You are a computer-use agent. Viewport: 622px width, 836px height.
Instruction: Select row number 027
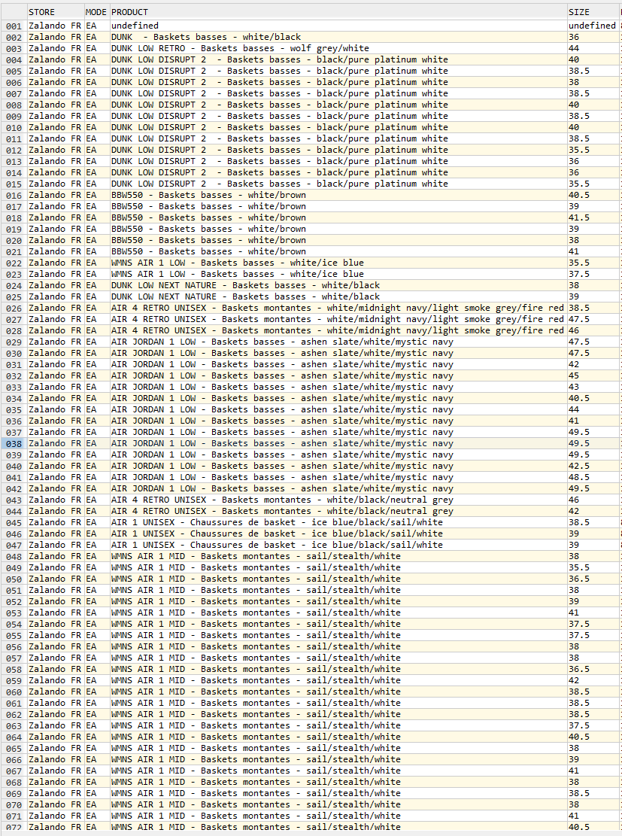(14, 319)
